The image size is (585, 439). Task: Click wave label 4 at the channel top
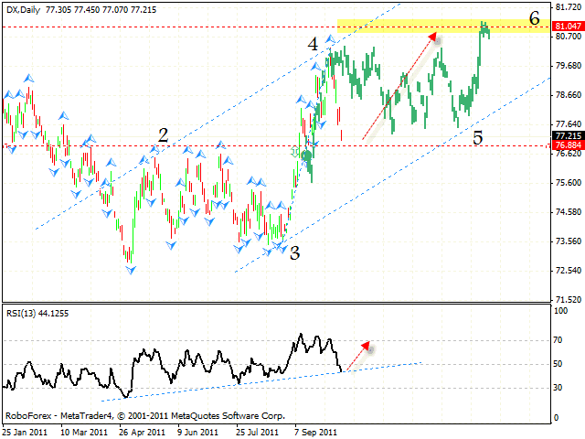click(x=313, y=44)
